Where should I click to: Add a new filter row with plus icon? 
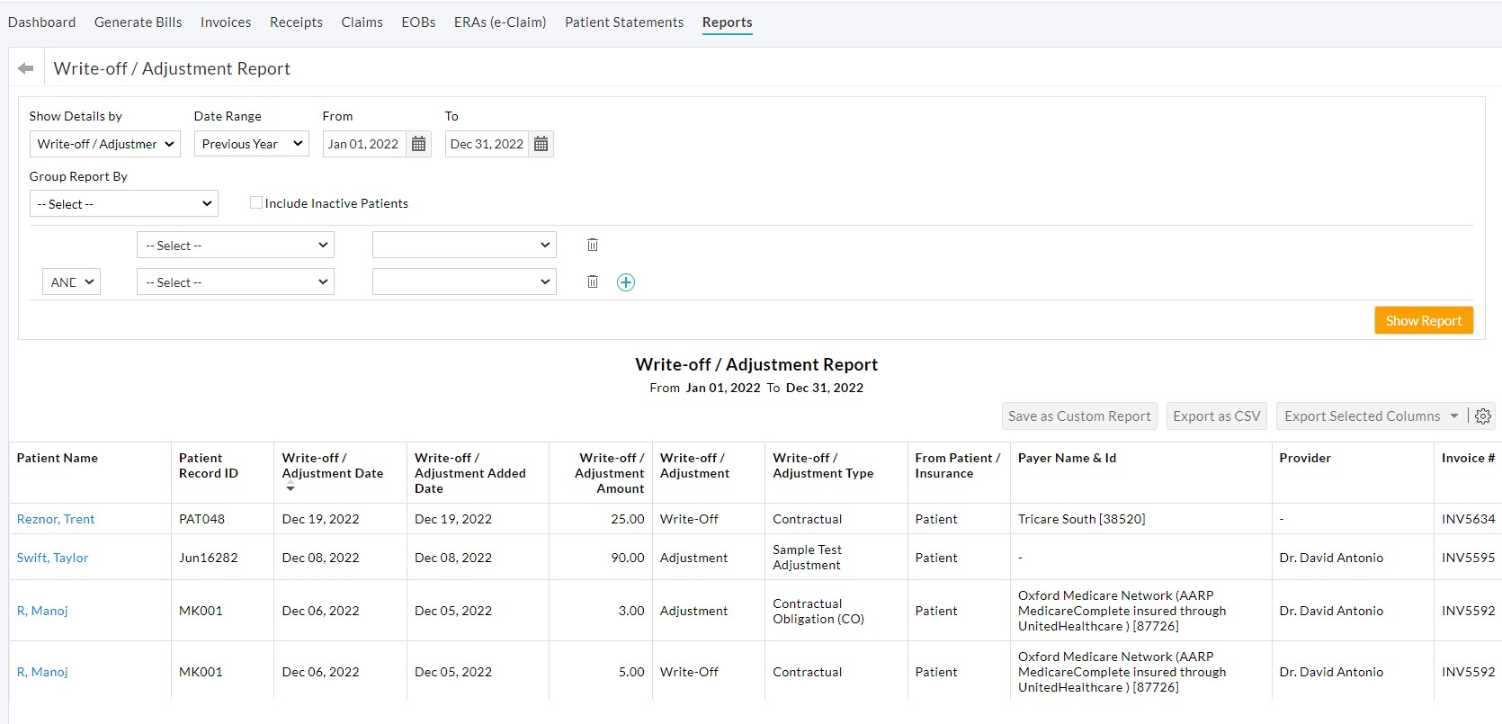click(626, 282)
